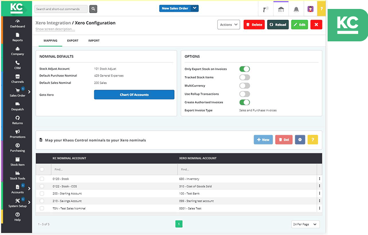
Task: Click the search and short-cut commands field
Action: [61, 9]
